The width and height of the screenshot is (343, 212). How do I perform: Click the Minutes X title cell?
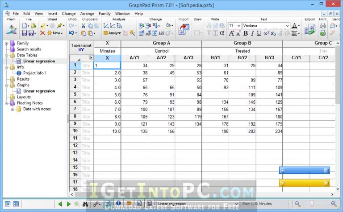click(x=107, y=51)
